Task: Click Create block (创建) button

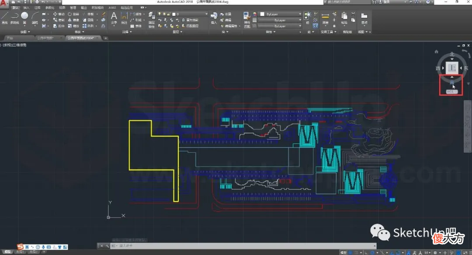Action: 226,14
